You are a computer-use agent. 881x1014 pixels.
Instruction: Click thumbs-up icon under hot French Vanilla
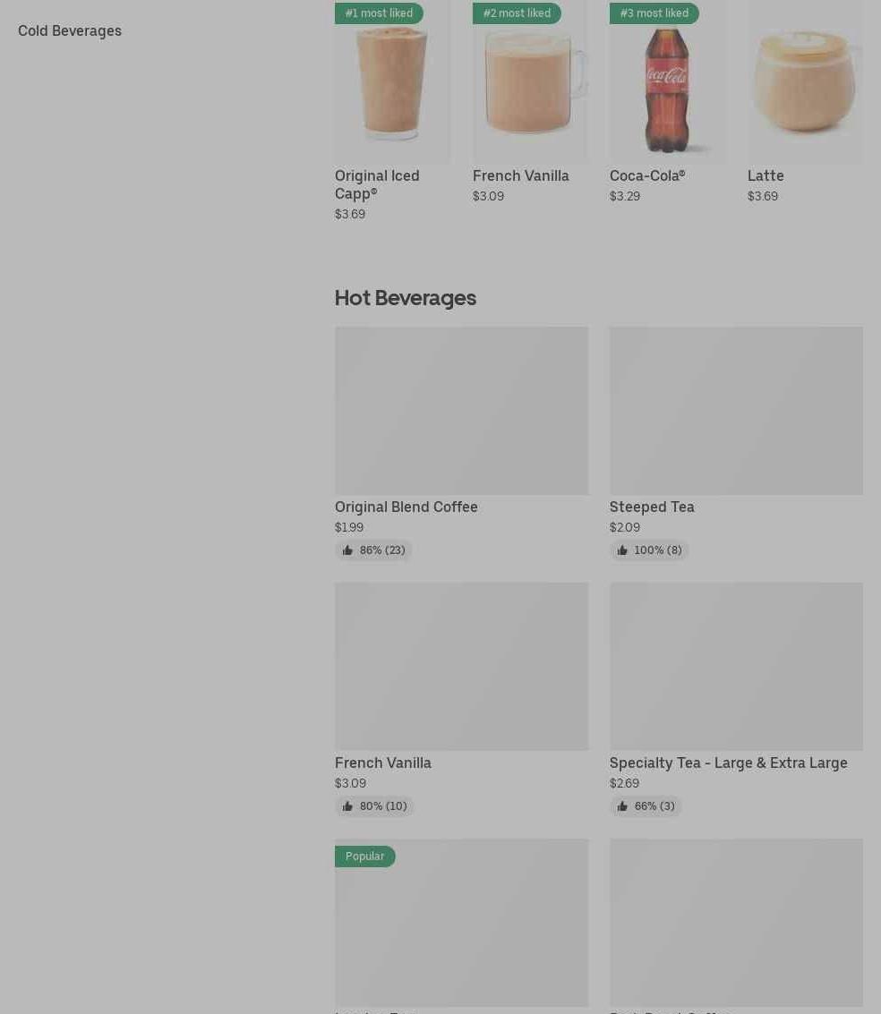(347, 806)
